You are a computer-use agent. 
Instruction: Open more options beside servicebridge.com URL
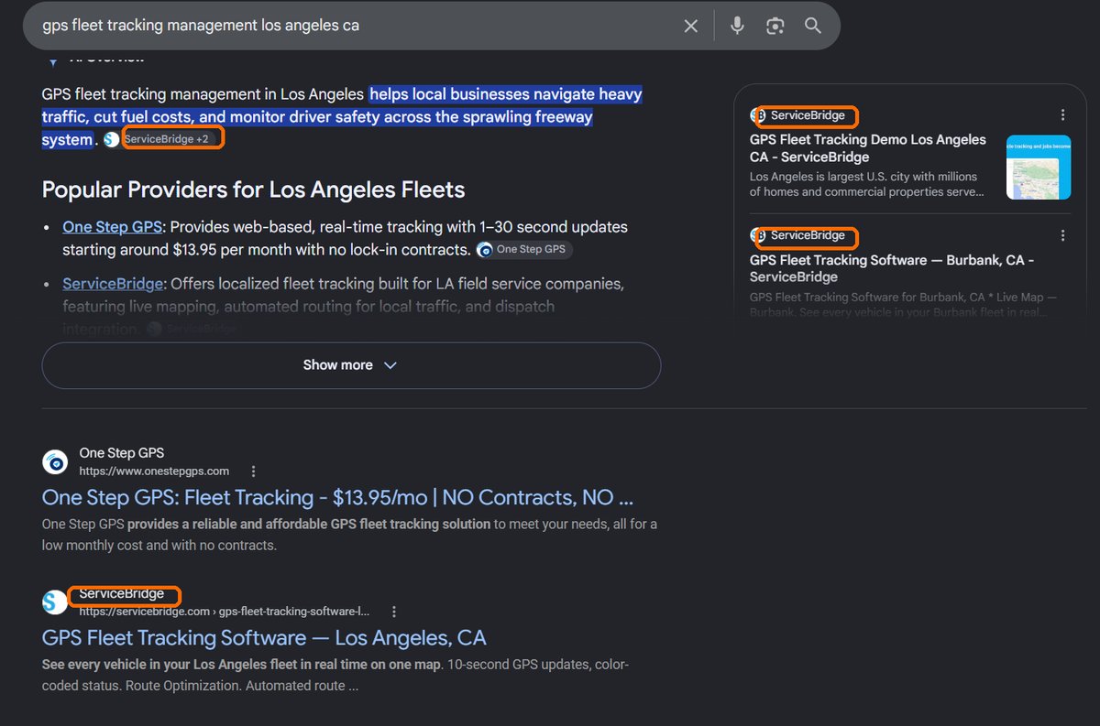394,612
